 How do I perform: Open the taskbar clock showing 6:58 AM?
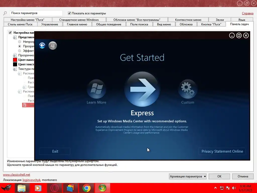pos(245,188)
